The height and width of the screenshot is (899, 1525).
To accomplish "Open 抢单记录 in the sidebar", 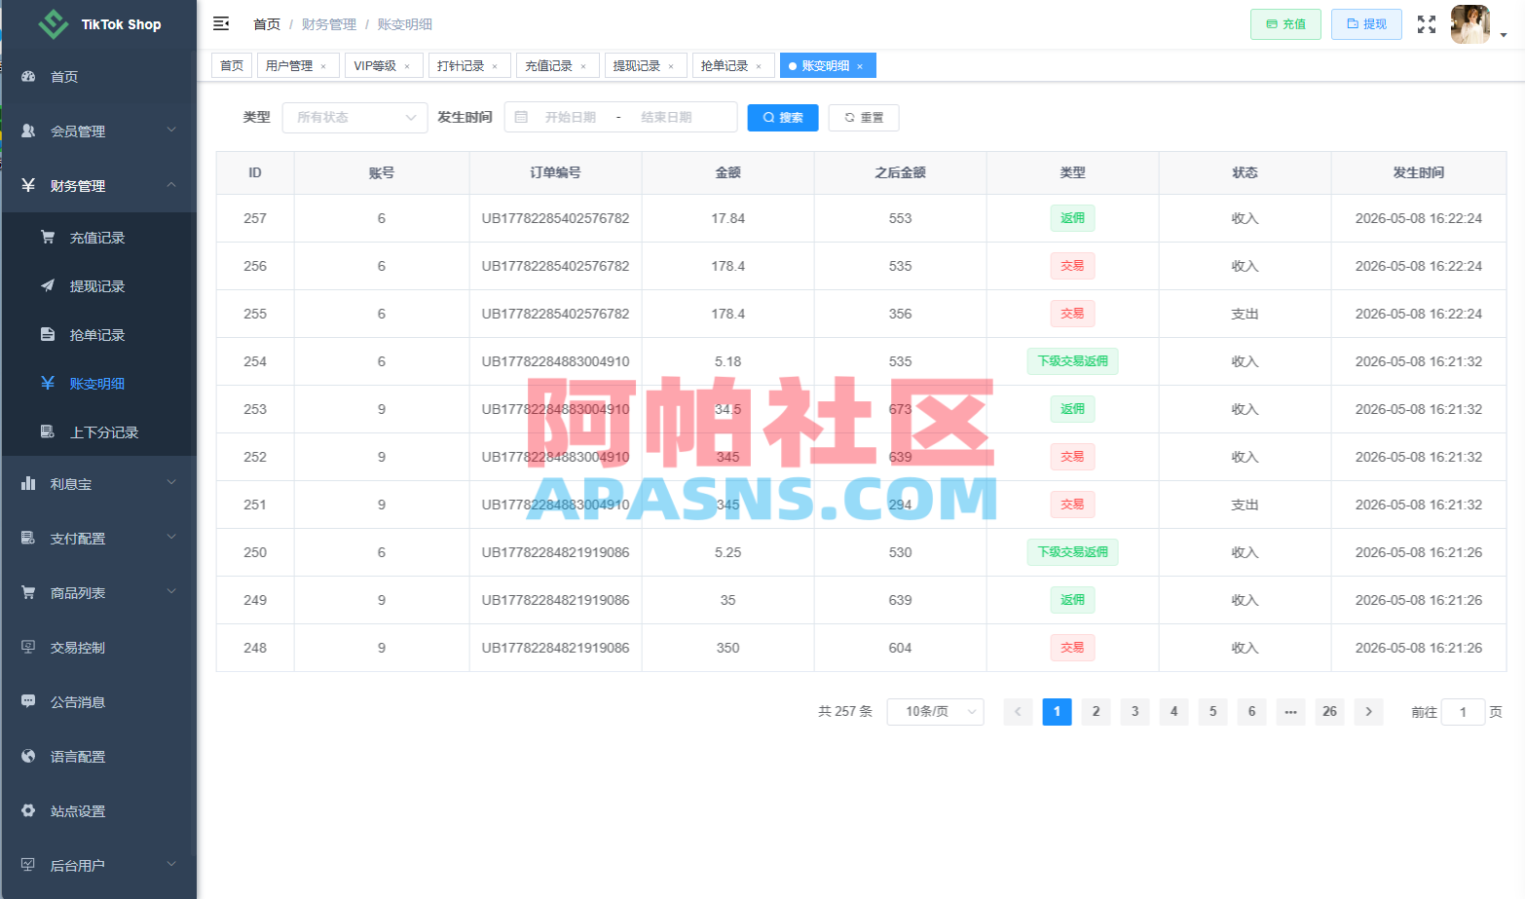I will point(99,335).
